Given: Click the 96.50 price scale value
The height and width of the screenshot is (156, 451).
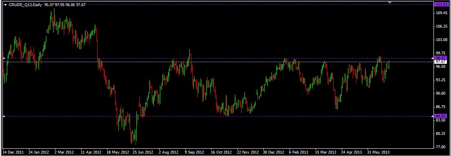Looking at the screenshot, I should (441, 66).
